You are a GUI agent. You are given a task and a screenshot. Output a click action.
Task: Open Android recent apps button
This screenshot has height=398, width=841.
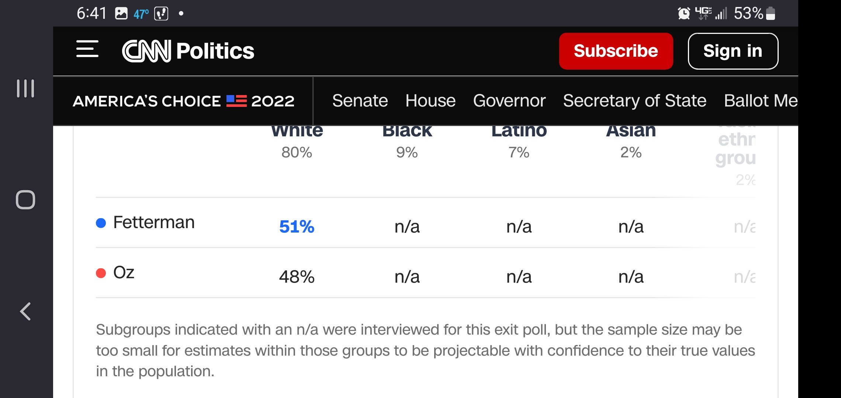pos(25,88)
